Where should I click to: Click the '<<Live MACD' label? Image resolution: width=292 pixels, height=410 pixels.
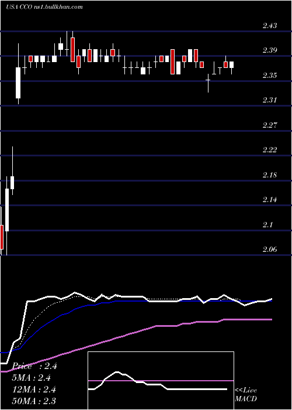(x=246, y=395)
